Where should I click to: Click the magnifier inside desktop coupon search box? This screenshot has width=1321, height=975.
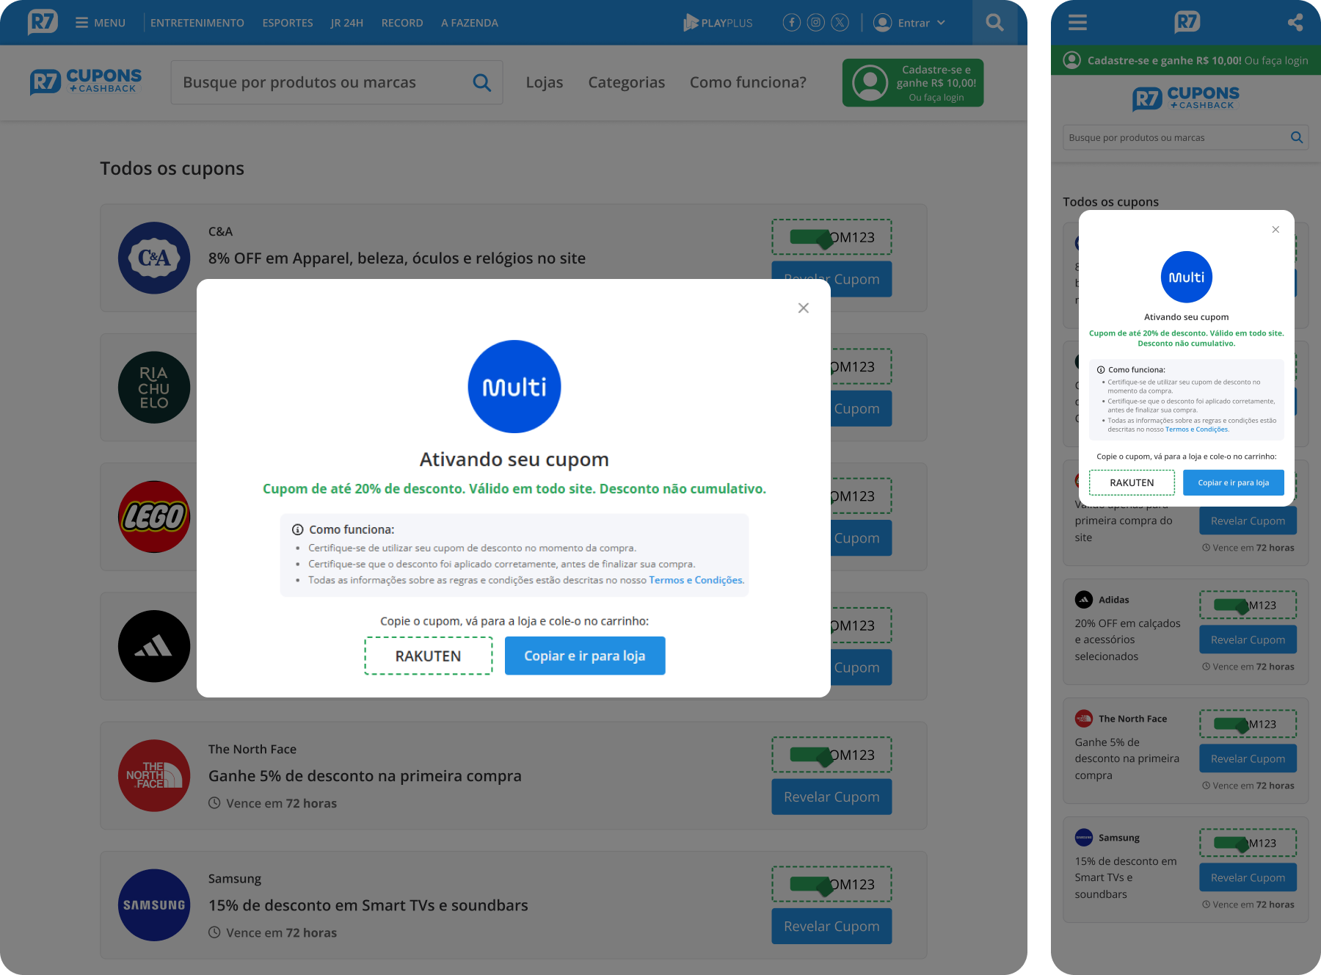(x=481, y=82)
